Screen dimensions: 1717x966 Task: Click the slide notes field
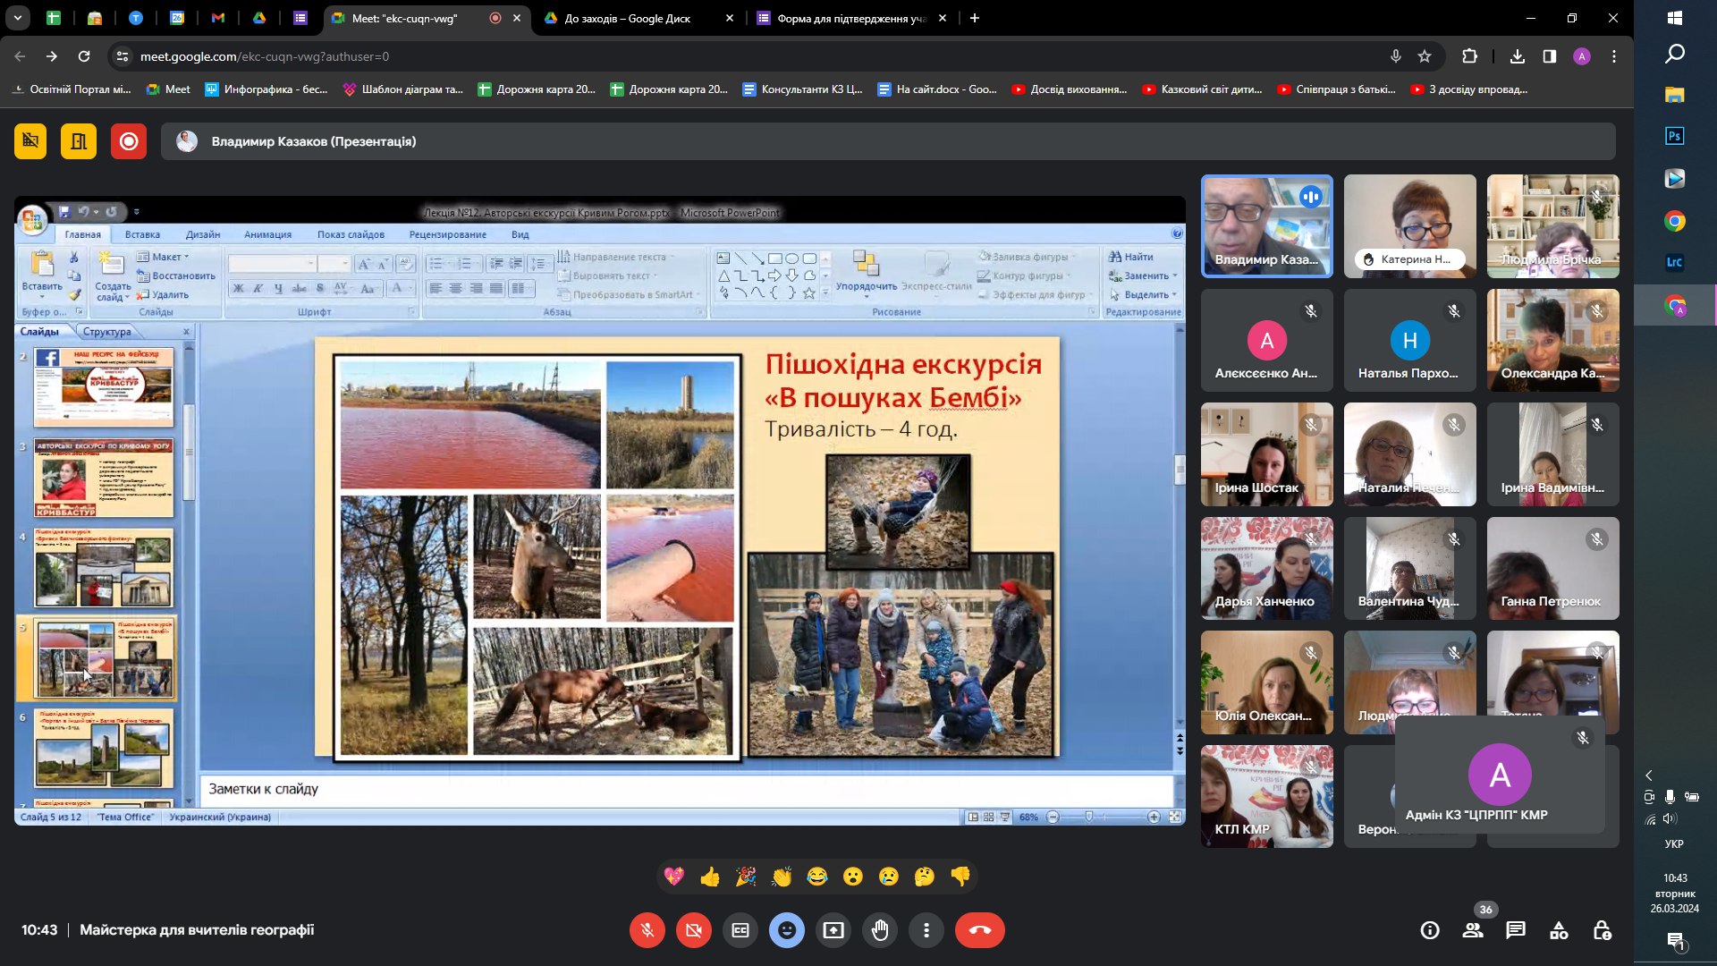click(686, 789)
